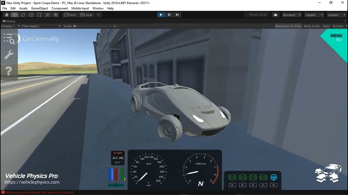Step one frame forward
The image size is (348, 195).
point(177,15)
